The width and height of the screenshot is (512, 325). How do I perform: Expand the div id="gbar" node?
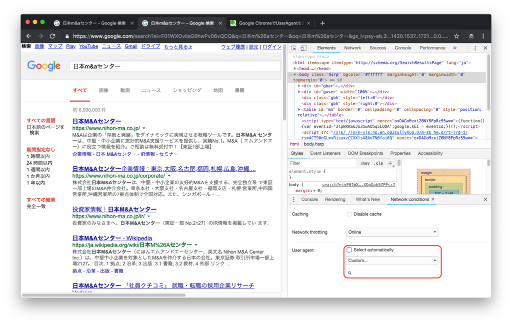tap(299, 86)
